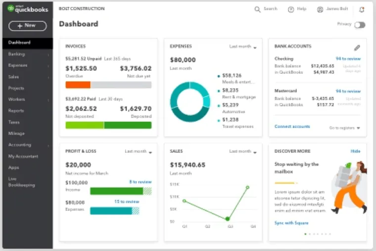376x251 pixels.
Task: Click the Checking account name
Action: 284,59
